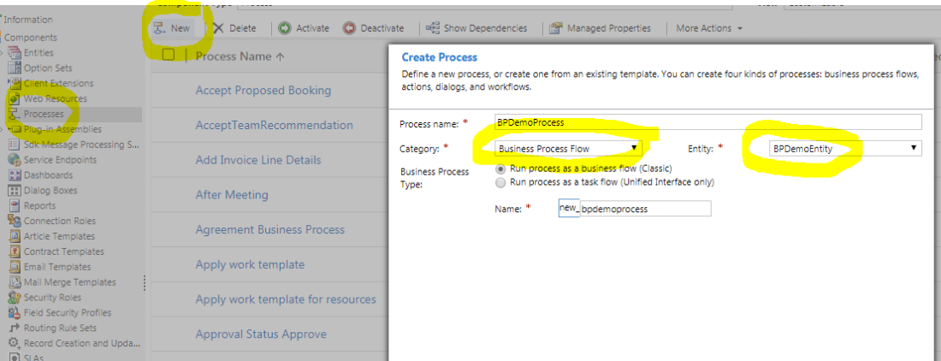
Task: Select Run process as a task flow option
Action: tap(500, 181)
